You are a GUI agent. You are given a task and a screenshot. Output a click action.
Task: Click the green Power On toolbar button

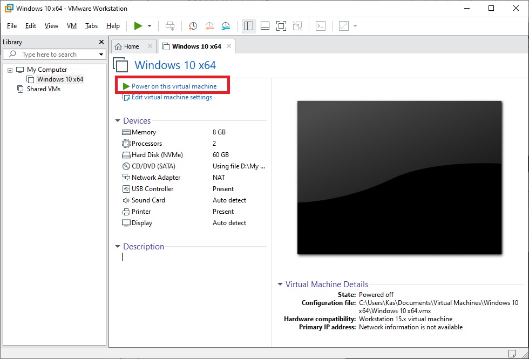(x=138, y=26)
